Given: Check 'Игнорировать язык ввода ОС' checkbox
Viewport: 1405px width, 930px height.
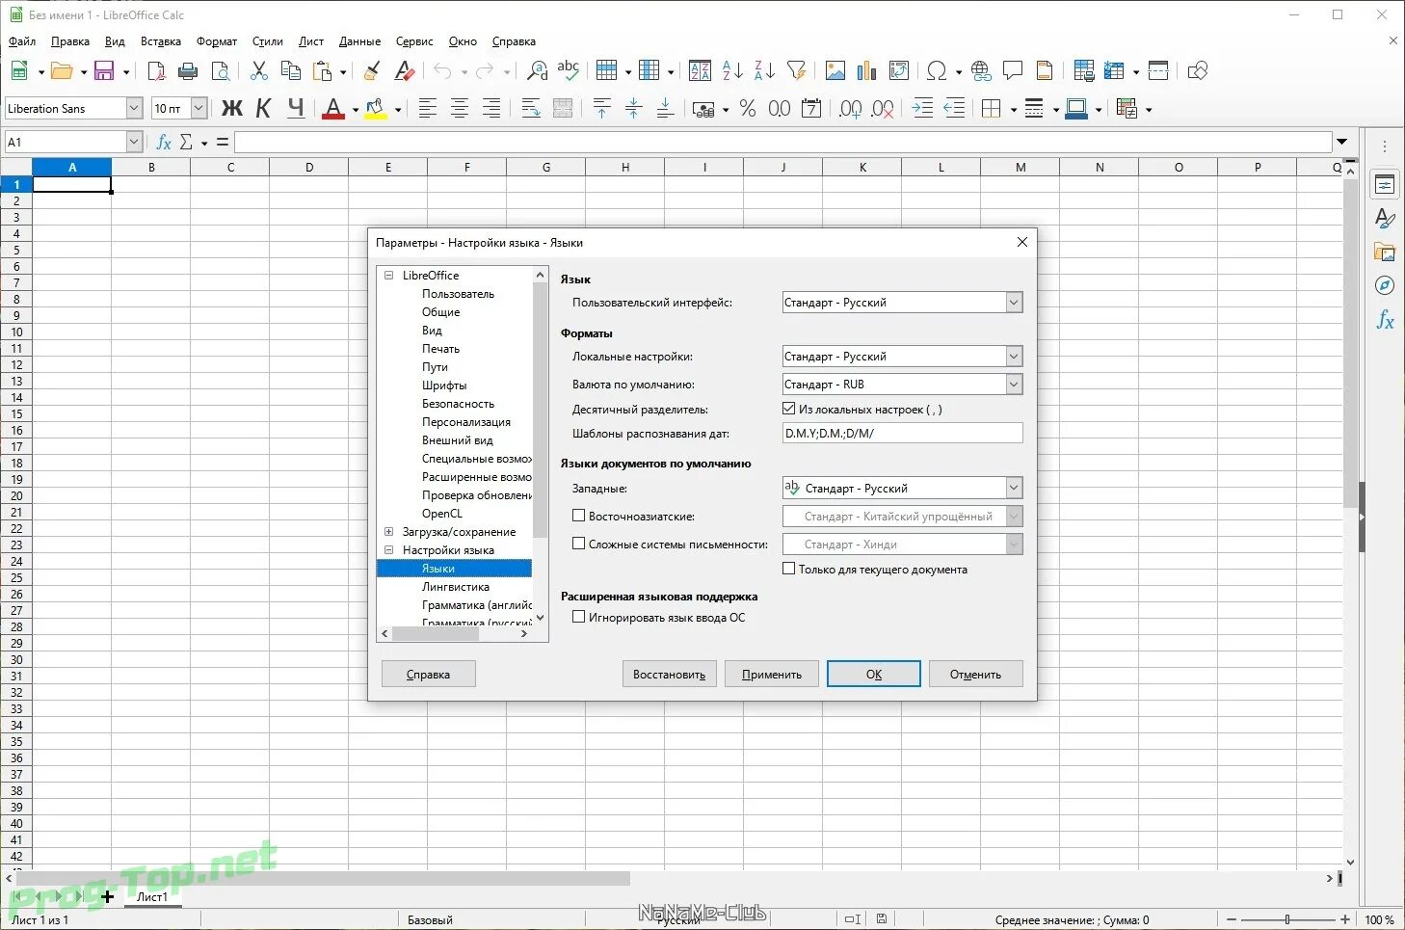Looking at the screenshot, I should [578, 617].
